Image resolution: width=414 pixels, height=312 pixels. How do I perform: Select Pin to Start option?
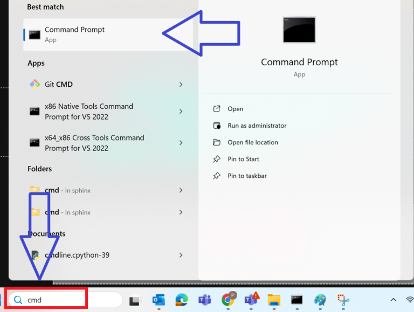point(243,159)
